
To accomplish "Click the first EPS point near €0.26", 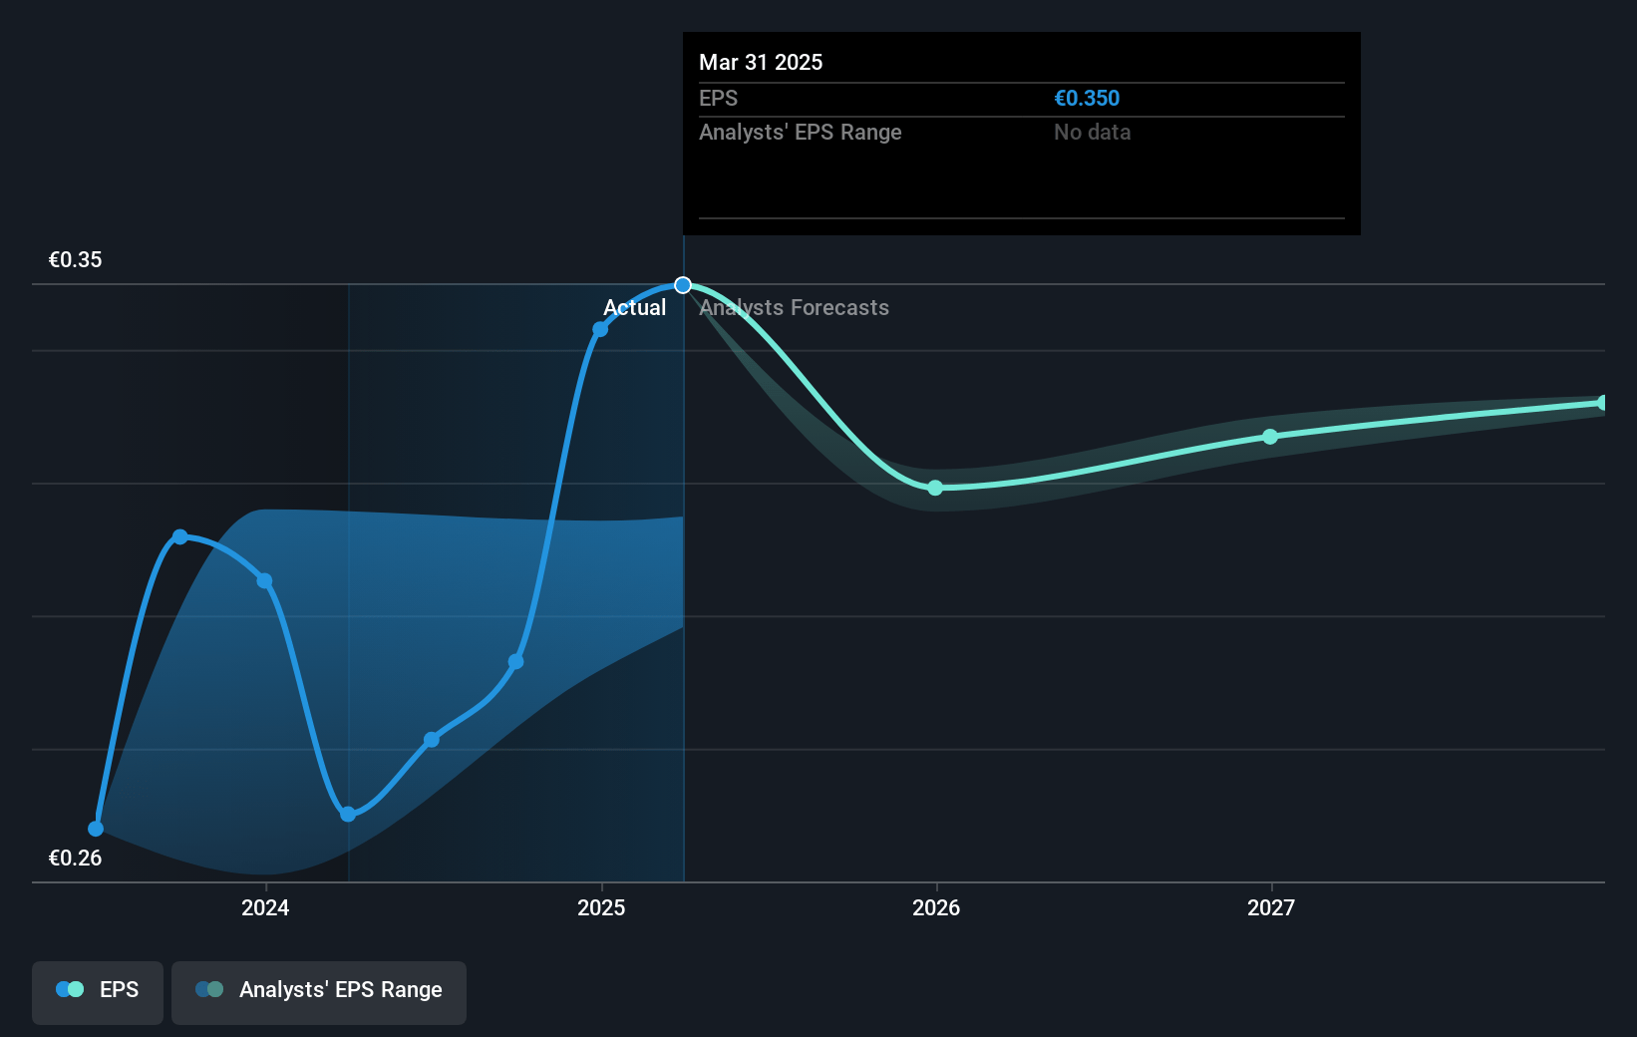I will pos(96,829).
